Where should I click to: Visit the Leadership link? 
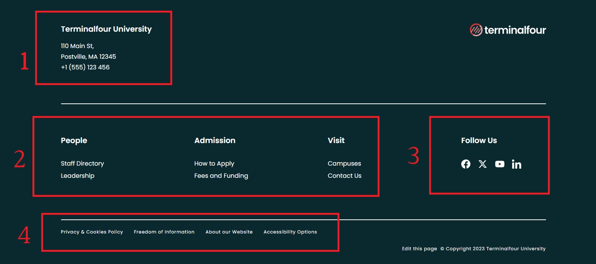pyautogui.click(x=78, y=175)
